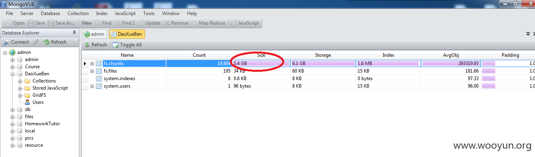Switch to the DaoXueBen tab
The image size is (535, 157).
point(127,34)
